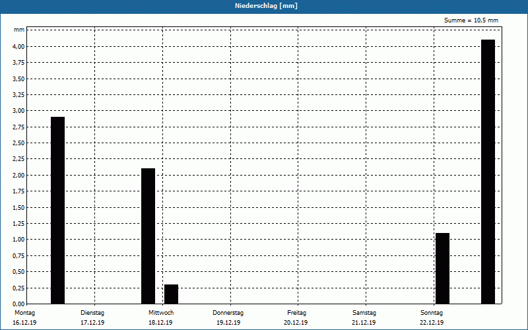
Task: Click the mm unit label on y-axis
Action: coord(19,30)
